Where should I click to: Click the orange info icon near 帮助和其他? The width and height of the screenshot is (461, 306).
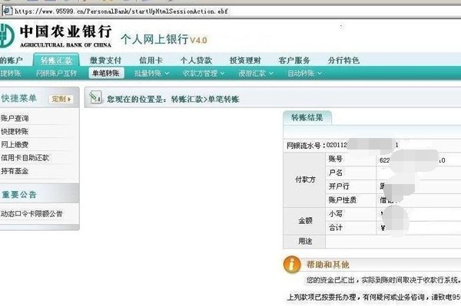coord(292,265)
